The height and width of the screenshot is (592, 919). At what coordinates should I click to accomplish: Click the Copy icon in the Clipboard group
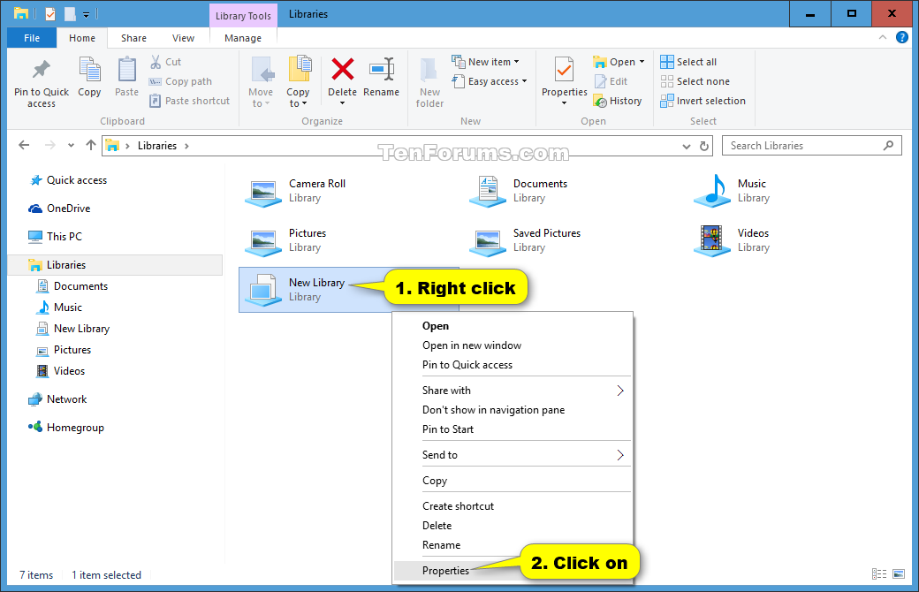[x=89, y=80]
